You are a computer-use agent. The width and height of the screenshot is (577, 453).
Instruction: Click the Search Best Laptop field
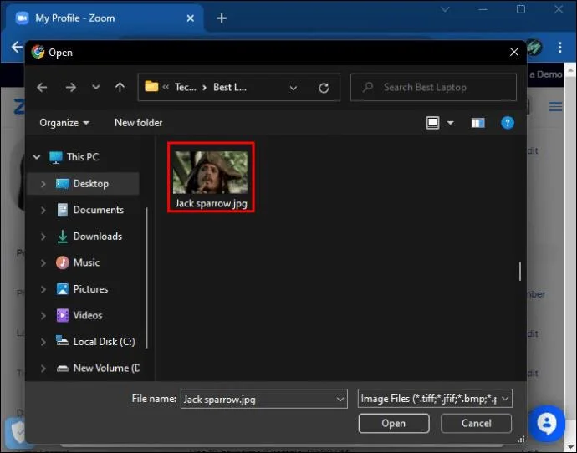(433, 88)
